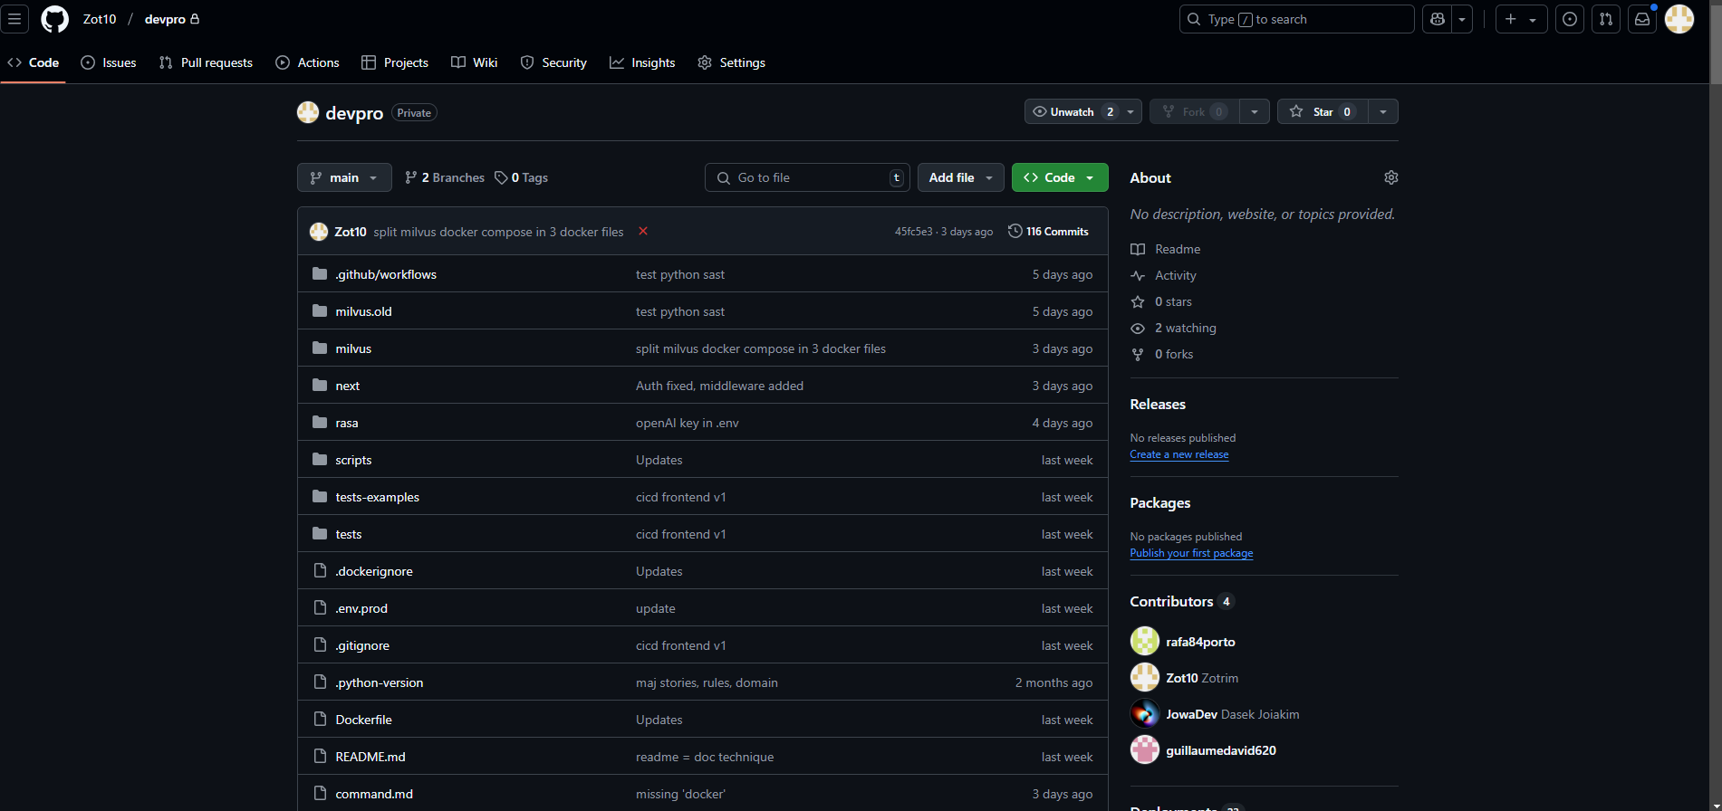The height and width of the screenshot is (811, 1722).
Task: Toggle Unwatch for this repository
Action: click(x=1073, y=111)
